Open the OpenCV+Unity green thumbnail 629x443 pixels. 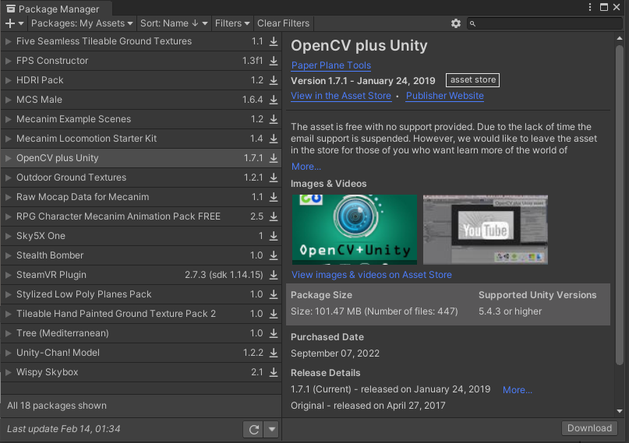[355, 230]
